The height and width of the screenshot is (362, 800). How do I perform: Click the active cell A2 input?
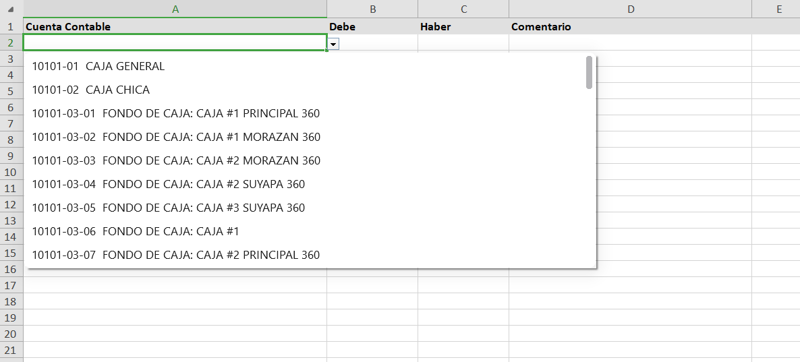175,42
